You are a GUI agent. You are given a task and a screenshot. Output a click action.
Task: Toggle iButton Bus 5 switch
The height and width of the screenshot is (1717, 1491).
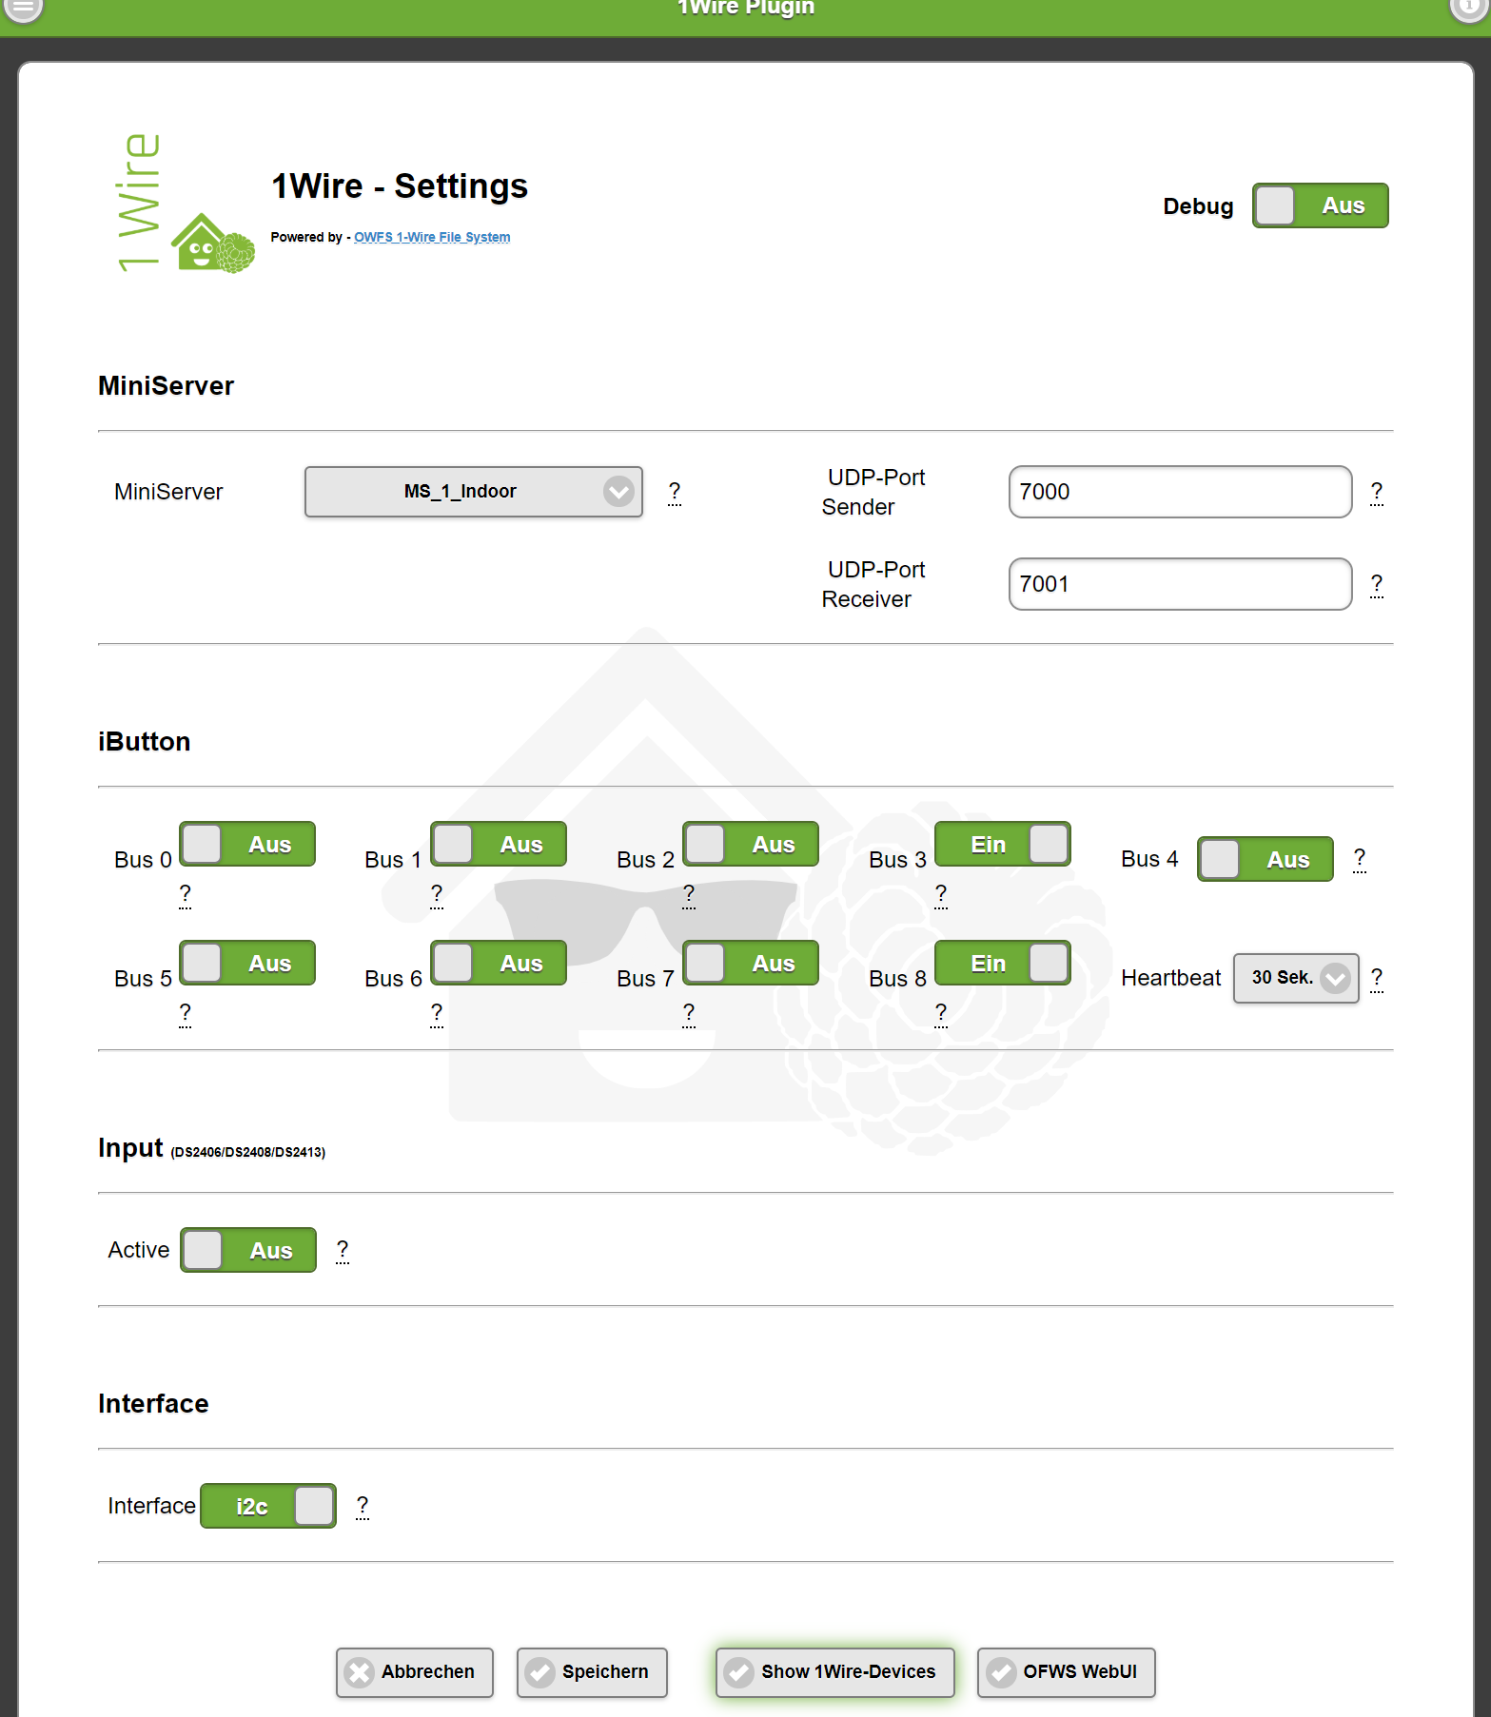click(x=247, y=963)
